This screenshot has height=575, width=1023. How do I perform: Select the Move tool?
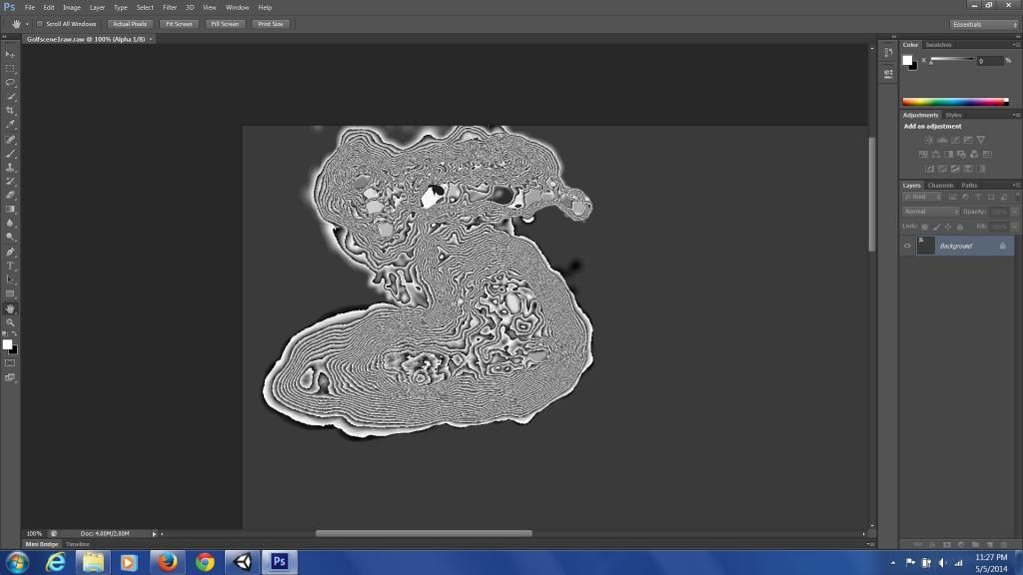(11, 55)
